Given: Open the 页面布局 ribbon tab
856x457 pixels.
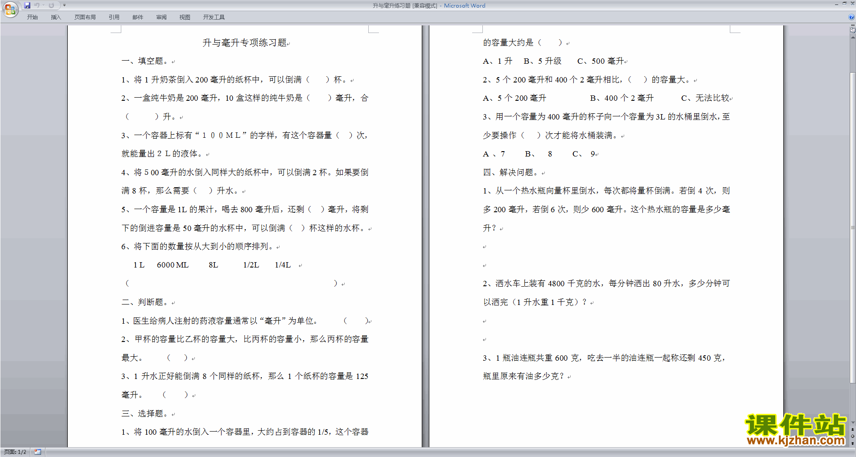Looking at the screenshot, I should click(x=85, y=17).
